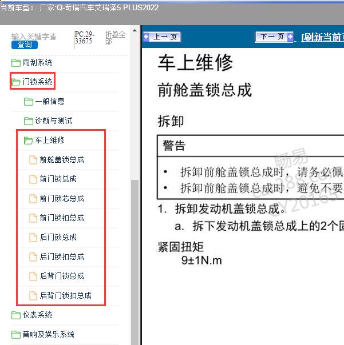Click the document icon beside 前舱盖锁总成
This screenshot has width=344, height=345.
click(x=33, y=160)
